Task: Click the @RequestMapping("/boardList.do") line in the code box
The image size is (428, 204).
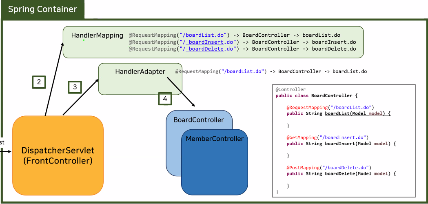Action: (330, 107)
